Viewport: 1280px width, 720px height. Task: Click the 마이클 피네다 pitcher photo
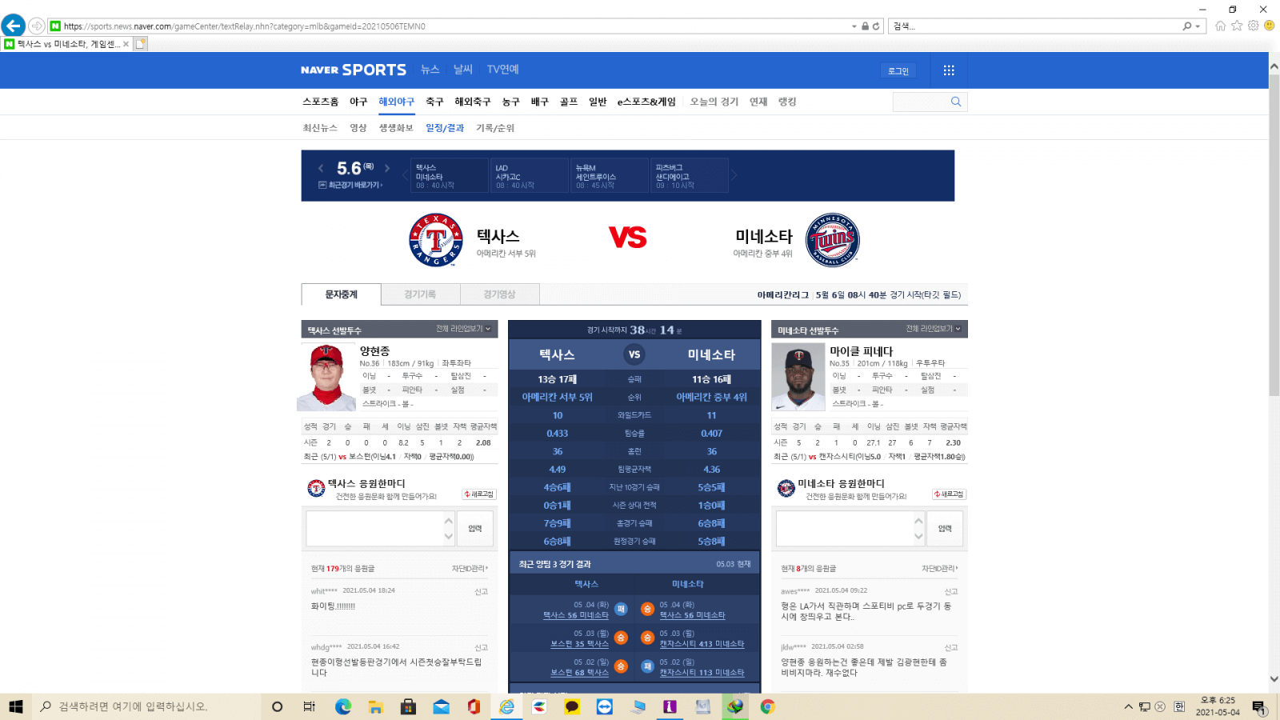point(798,377)
